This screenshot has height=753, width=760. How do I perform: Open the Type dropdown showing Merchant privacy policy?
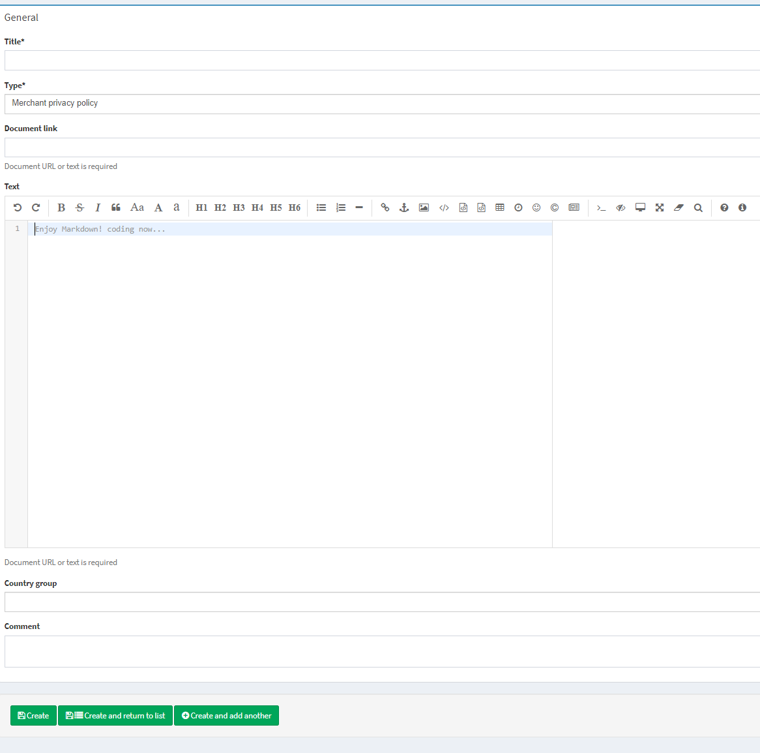point(380,103)
